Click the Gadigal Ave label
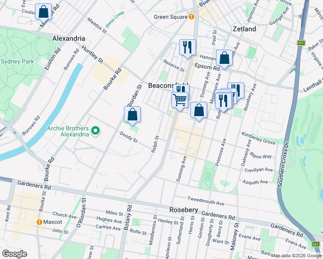This screenshot has width=323, height=259. (x=279, y=17)
